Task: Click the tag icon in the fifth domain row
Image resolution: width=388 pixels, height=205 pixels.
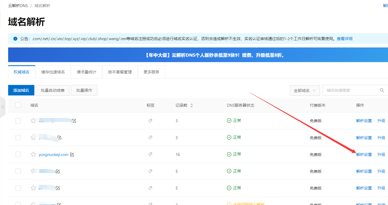Action: 150,188
